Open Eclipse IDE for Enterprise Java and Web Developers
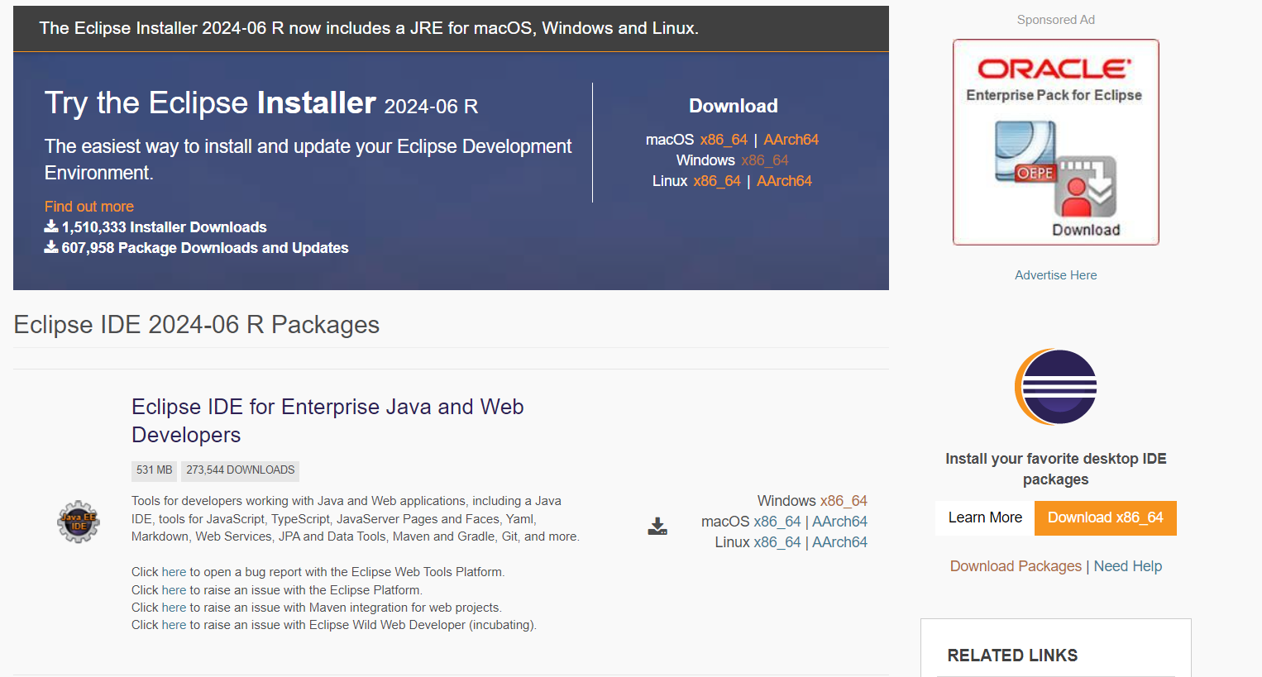Viewport: 1262px width, 677px height. 327,421
